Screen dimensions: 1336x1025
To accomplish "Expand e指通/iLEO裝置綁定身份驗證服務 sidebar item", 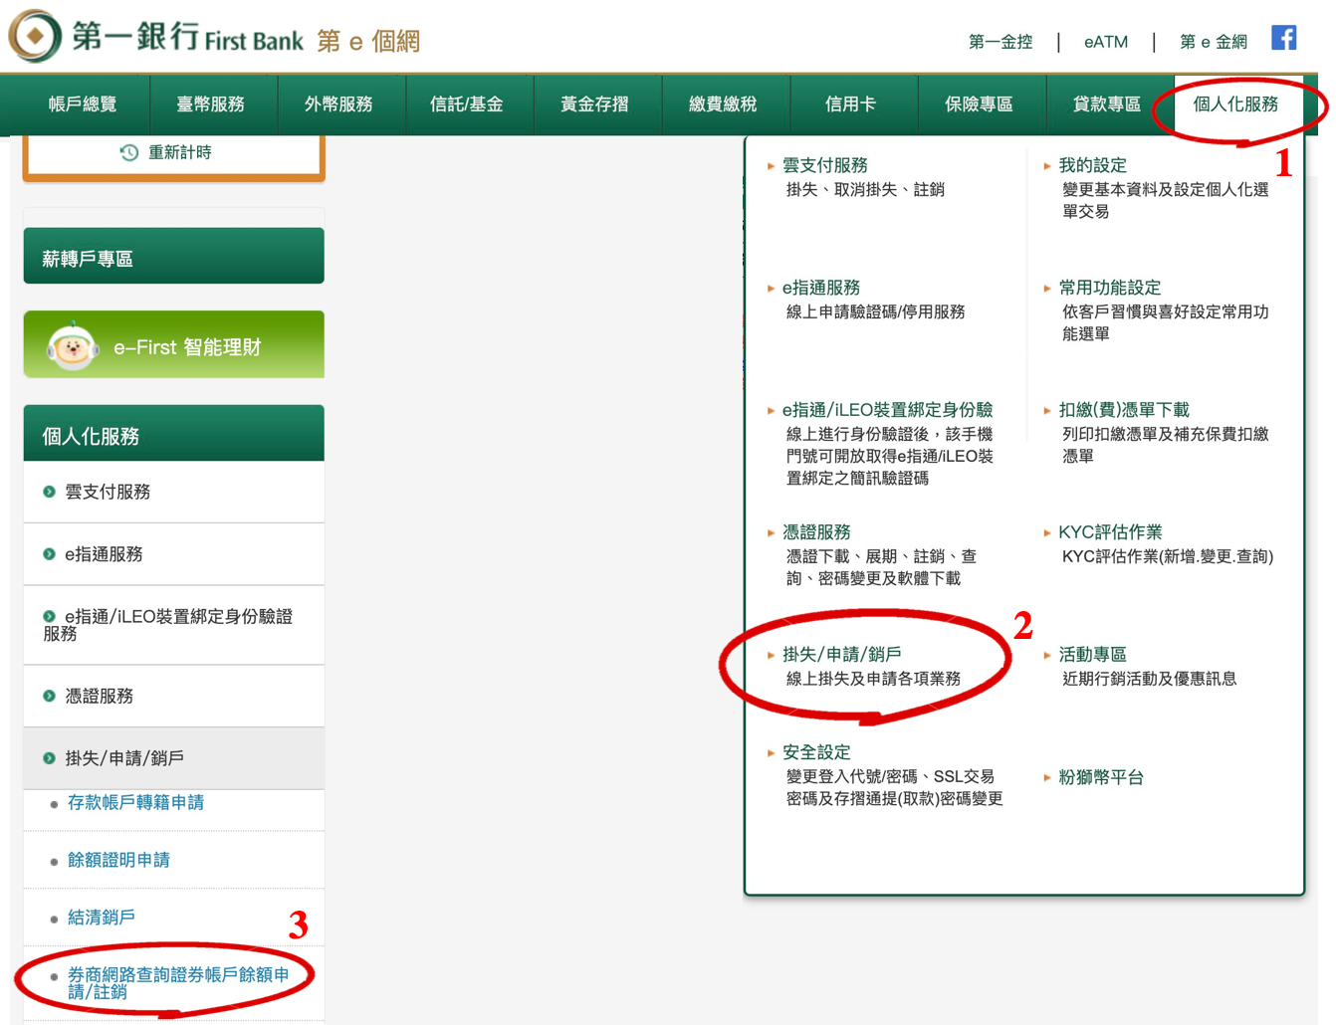I will (x=169, y=624).
